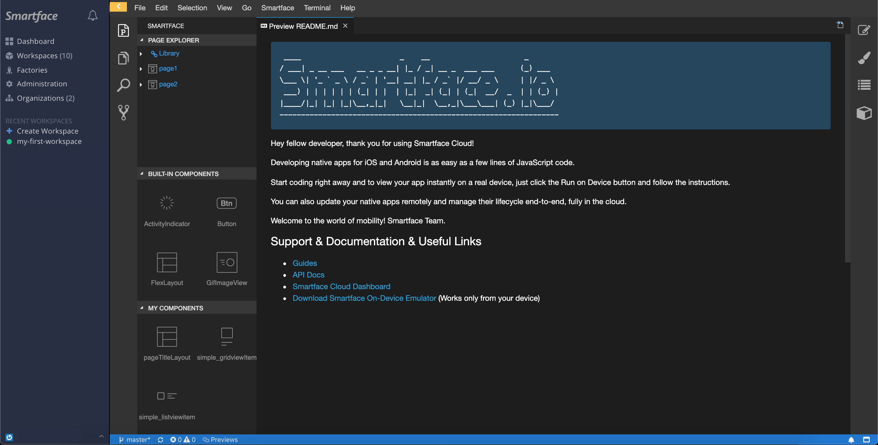Toggle bottom panel icon in status bar
878x445 pixels.
[866, 440]
